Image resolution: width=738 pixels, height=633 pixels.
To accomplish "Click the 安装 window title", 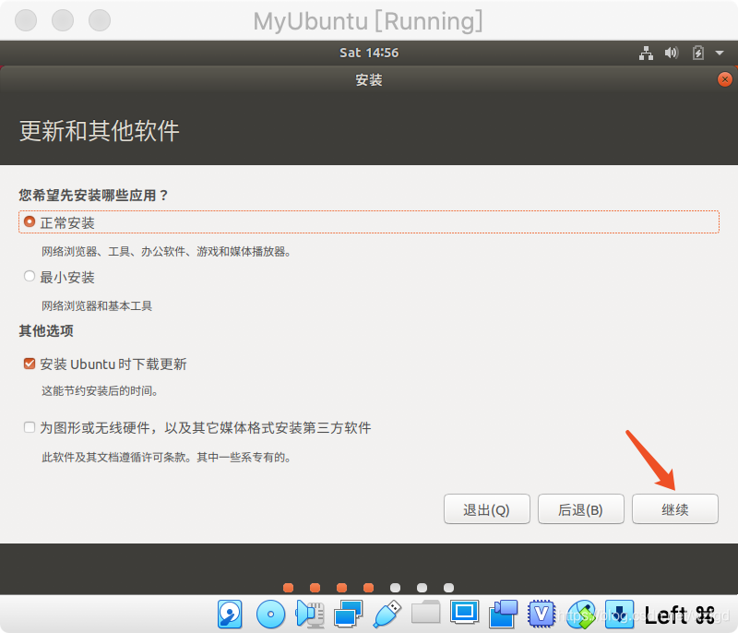I will pyautogui.click(x=369, y=80).
